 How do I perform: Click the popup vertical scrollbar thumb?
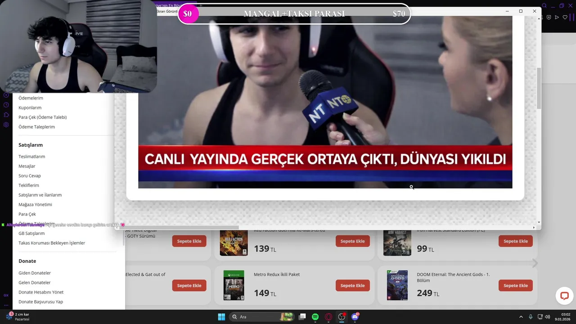(539, 88)
